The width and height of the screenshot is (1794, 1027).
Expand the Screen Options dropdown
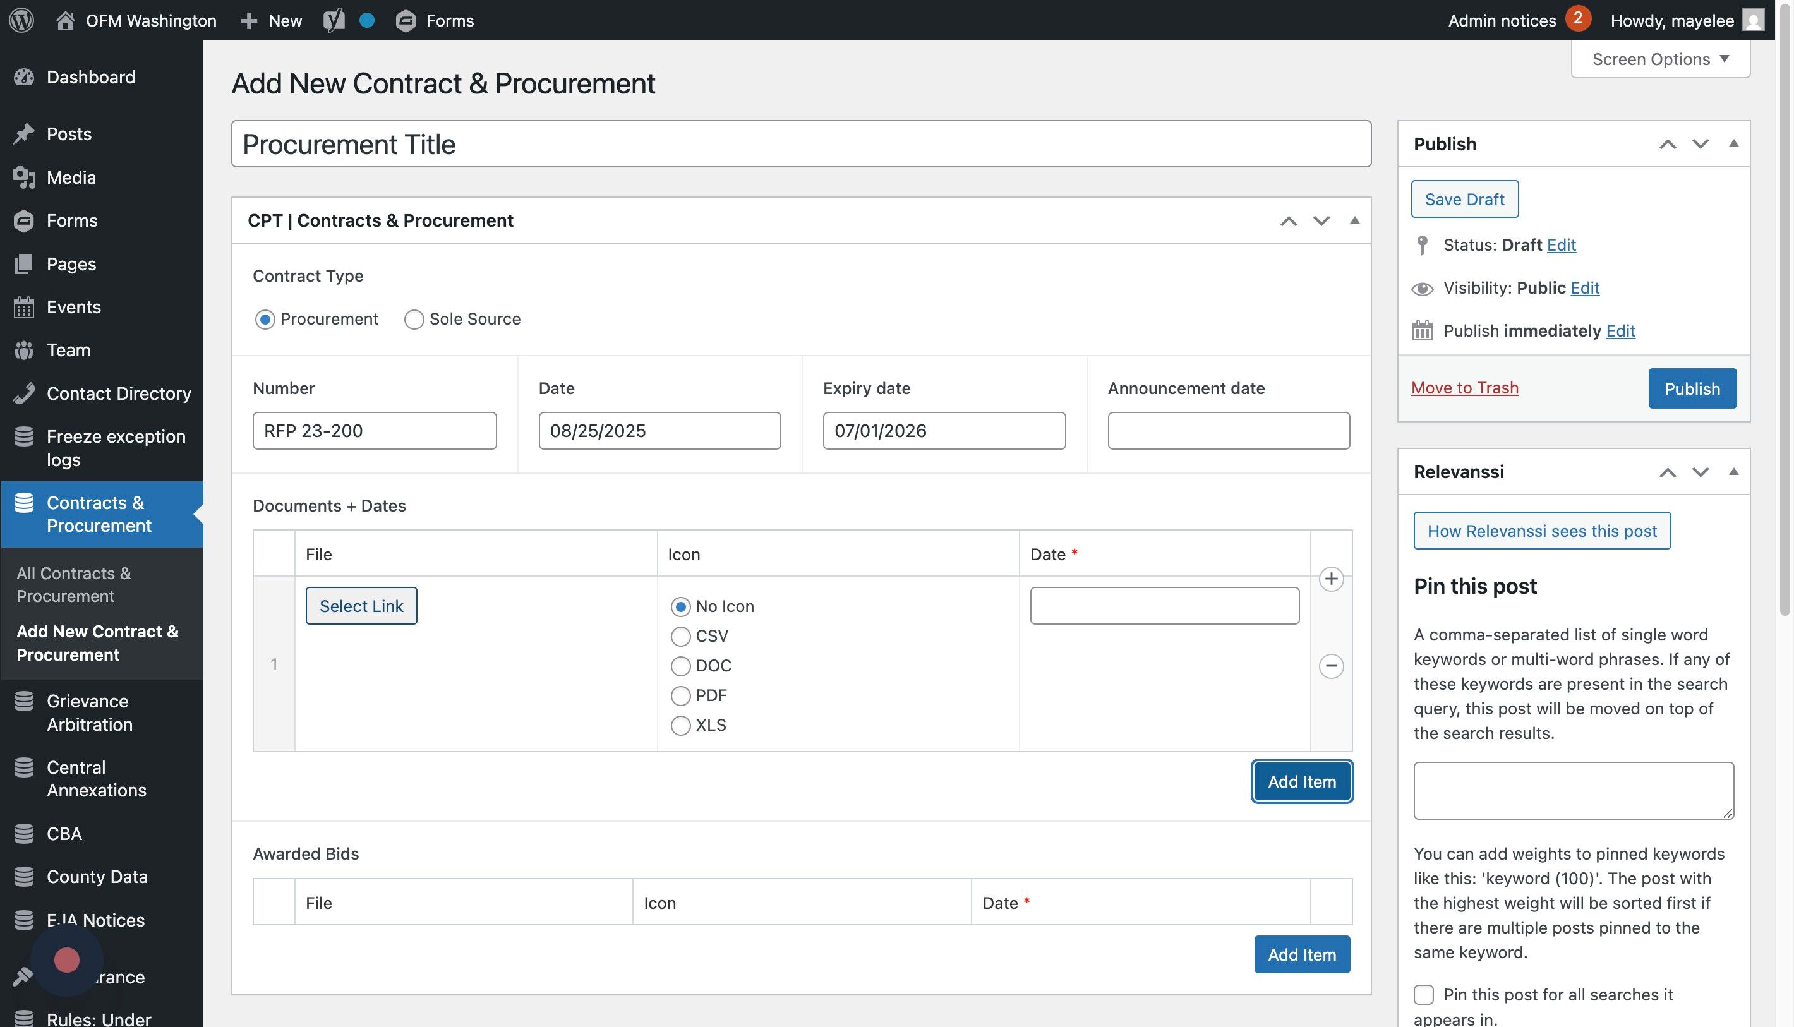pyautogui.click(x=1660, y=59)
